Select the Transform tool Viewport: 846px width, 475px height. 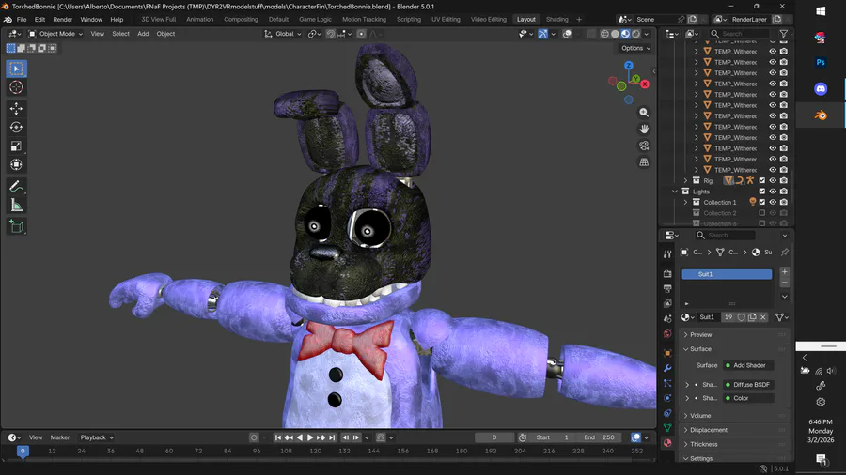click(x=16, y=165)
